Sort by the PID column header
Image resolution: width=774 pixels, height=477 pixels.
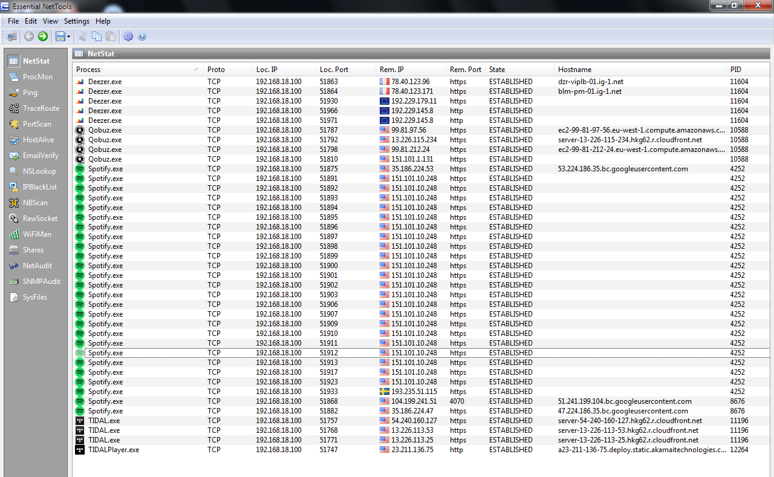point(749,70)
